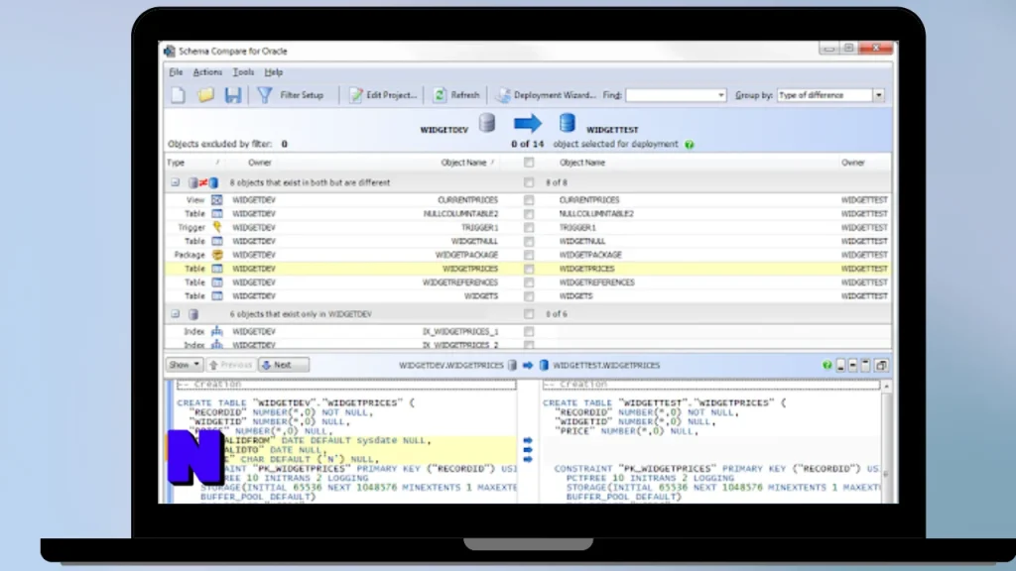Click the different-objects group icon
This screenshot has height=571, width=1016.
[202, 183]
